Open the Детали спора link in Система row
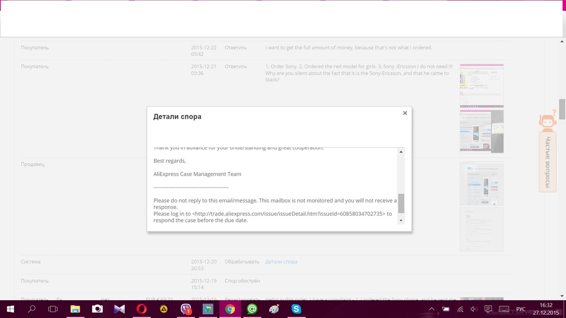Viewport: 566px width, 318px height. point(281,261)
